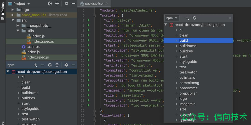This screenshot has width=251, height=125.
Task: Run the 'clean' script gutter arrow on line 8
Action: click(x=89, y=25)
